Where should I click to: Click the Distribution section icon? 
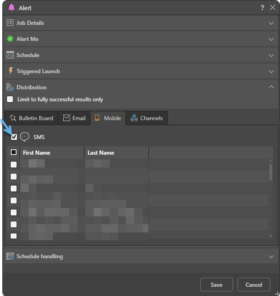[10, 87]
